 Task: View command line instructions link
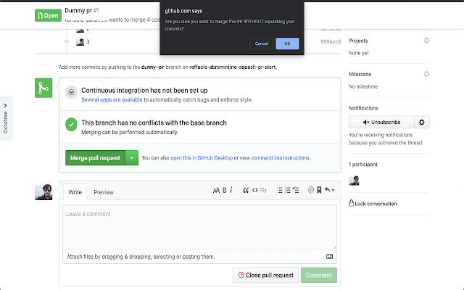280,158
